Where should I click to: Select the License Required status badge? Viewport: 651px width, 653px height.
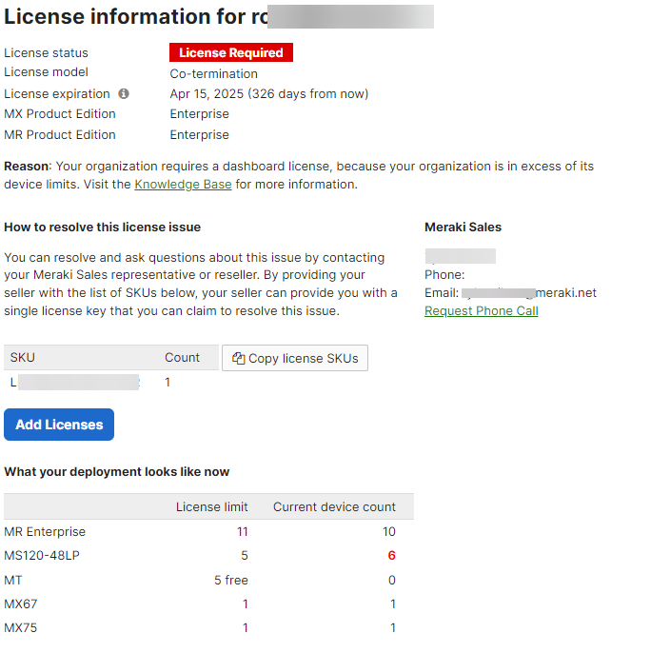pyautogui.click(x=231, y=52)
